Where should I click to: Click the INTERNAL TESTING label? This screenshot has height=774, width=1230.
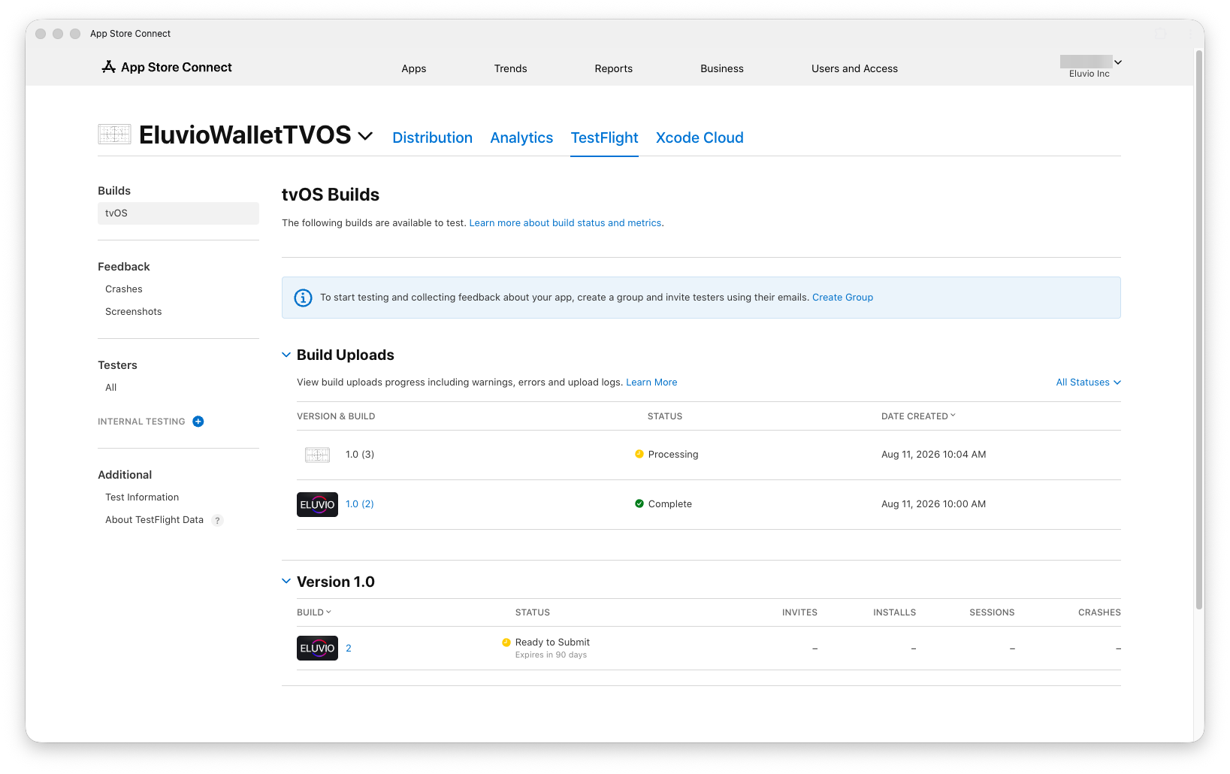[x=141, y=422]
